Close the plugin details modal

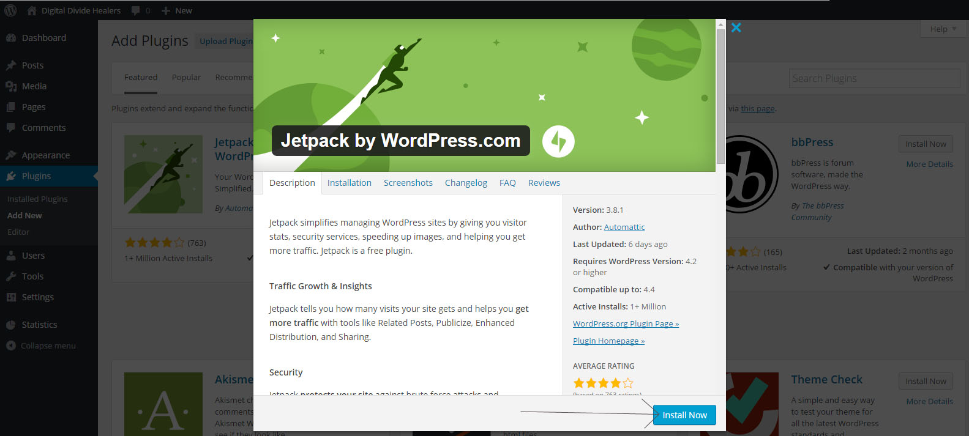click(736, 28)
